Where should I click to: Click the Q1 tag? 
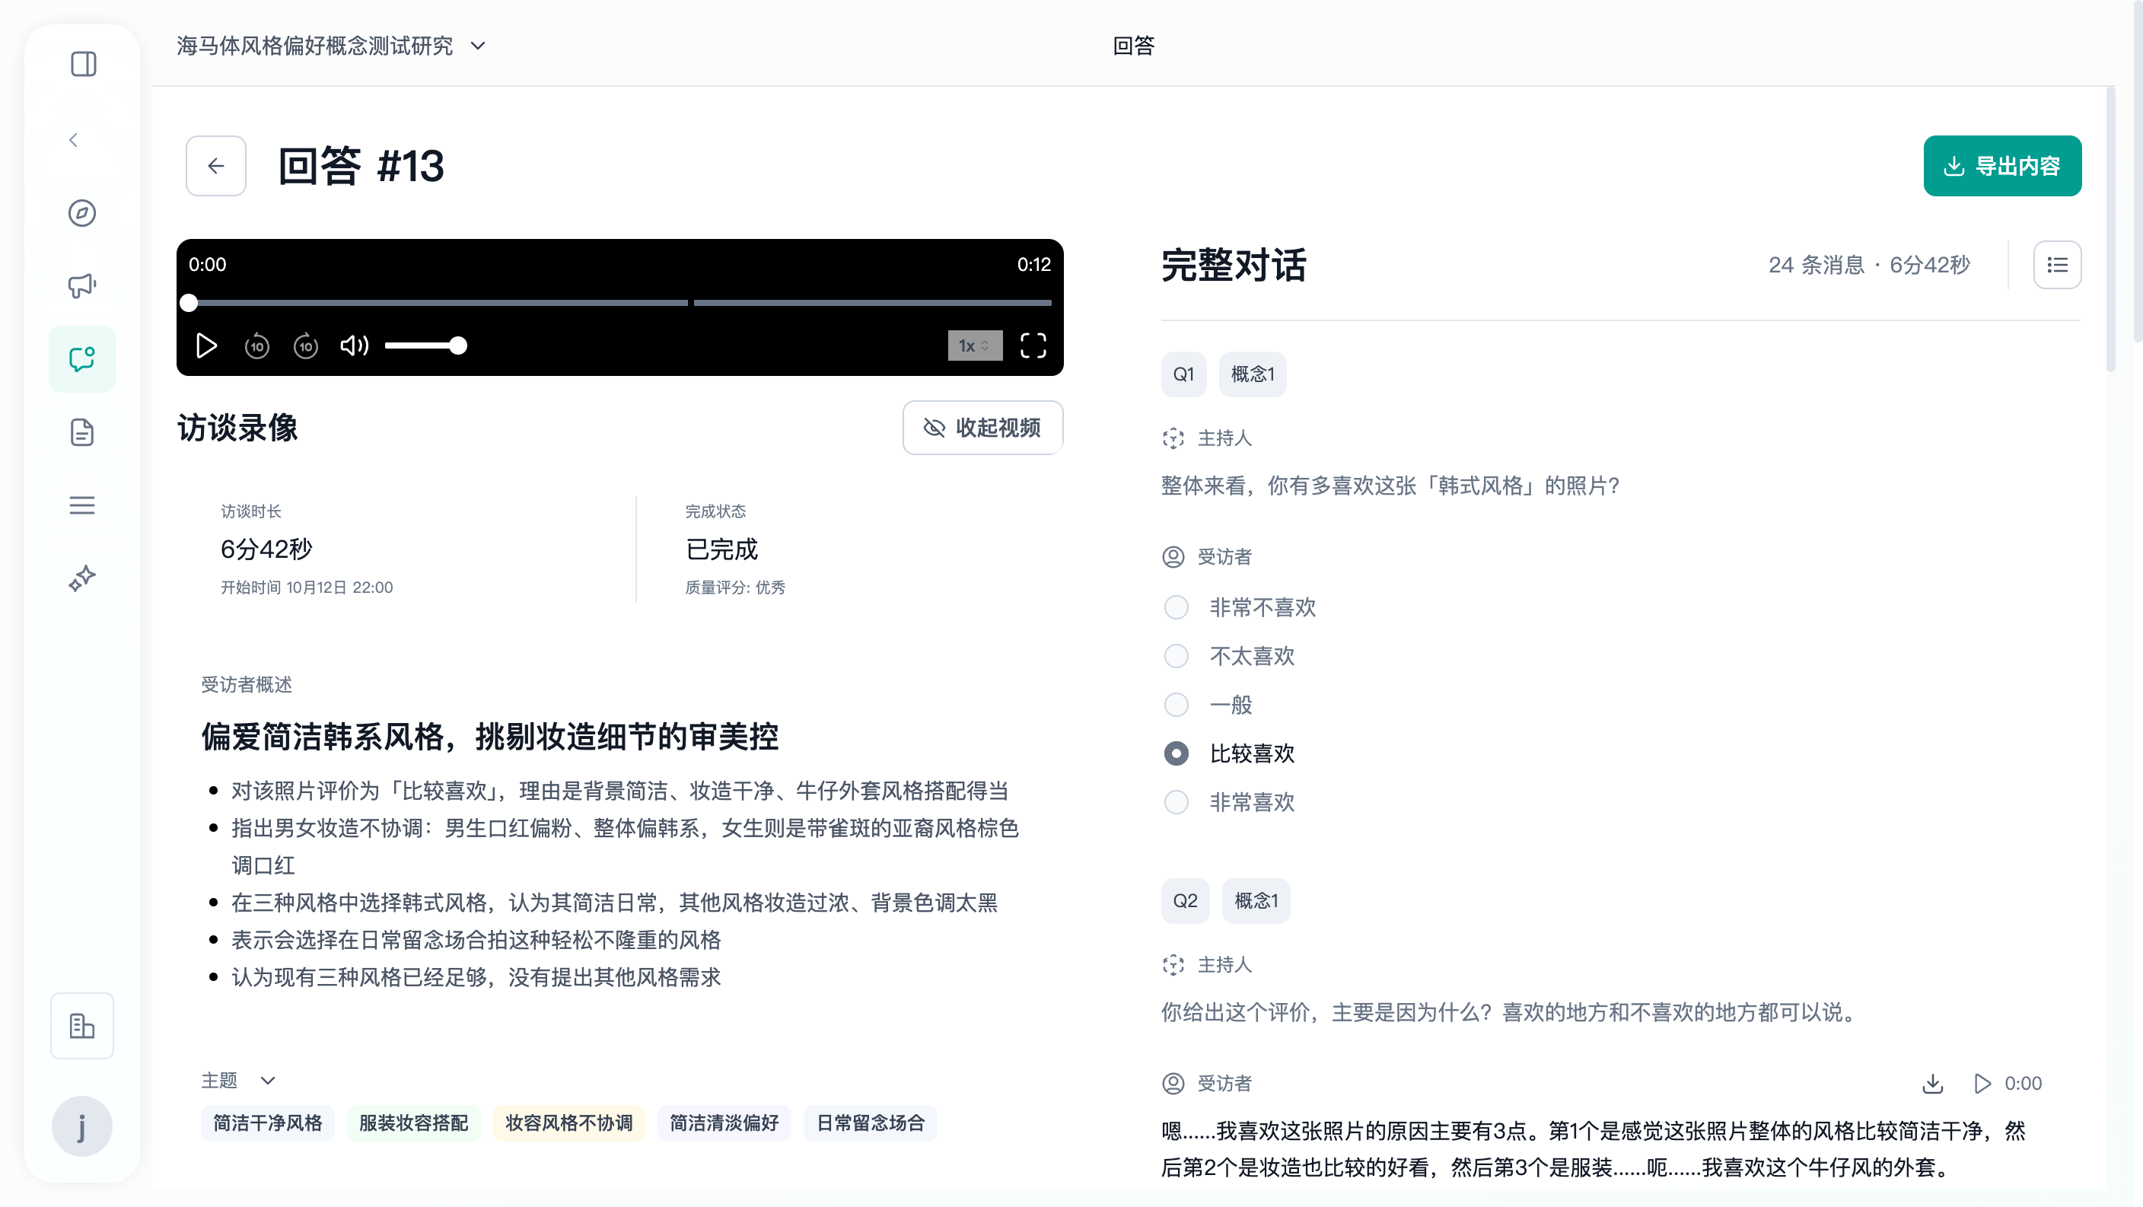[x=1183, y=374]
